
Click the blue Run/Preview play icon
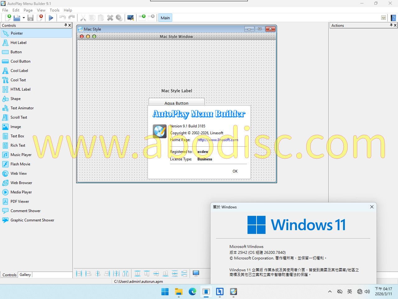(x=51, y=18)
